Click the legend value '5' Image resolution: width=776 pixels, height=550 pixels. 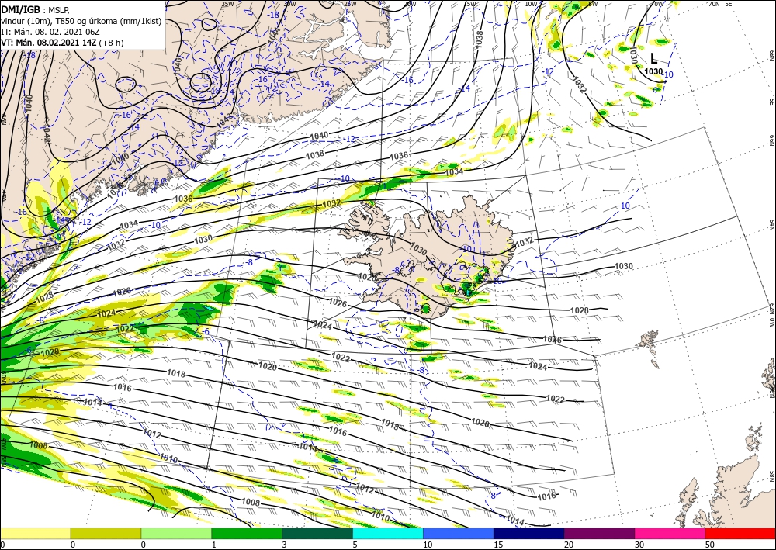(x=355, y=545)
